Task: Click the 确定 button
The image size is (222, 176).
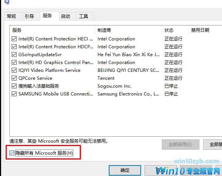Action: 125,170
